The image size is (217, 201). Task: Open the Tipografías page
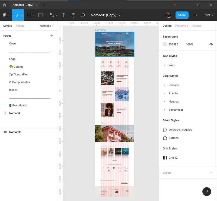tap(18, 75)
